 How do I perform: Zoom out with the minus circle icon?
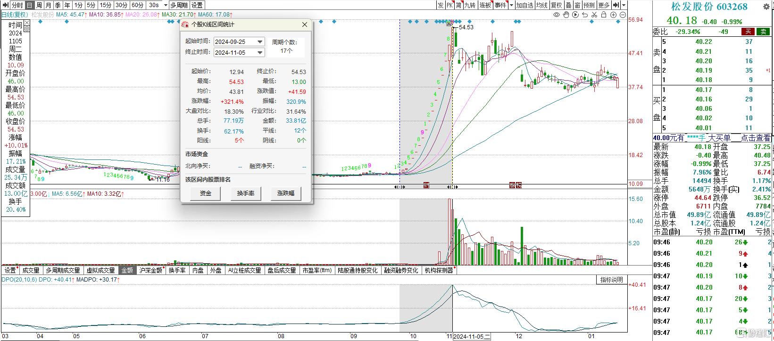point(623,15)
